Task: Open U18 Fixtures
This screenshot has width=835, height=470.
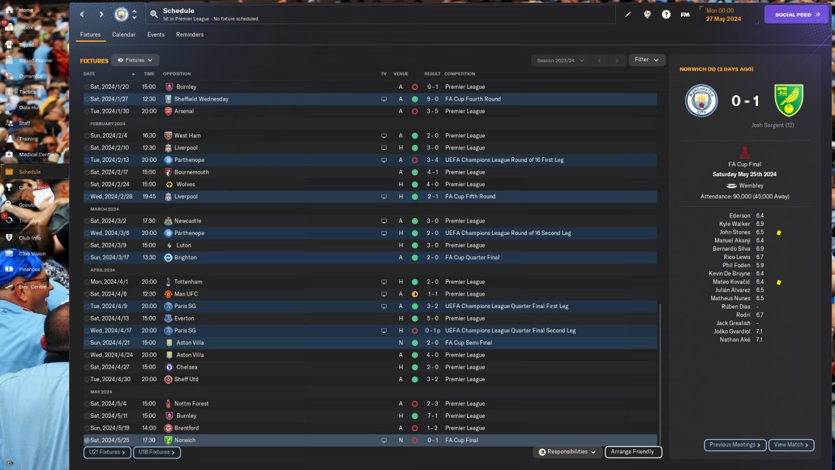Action: (x=157, y=452)
